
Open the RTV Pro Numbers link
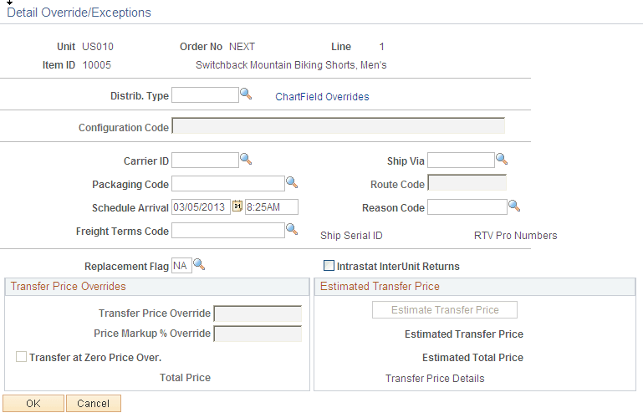(x=515, y=236)
